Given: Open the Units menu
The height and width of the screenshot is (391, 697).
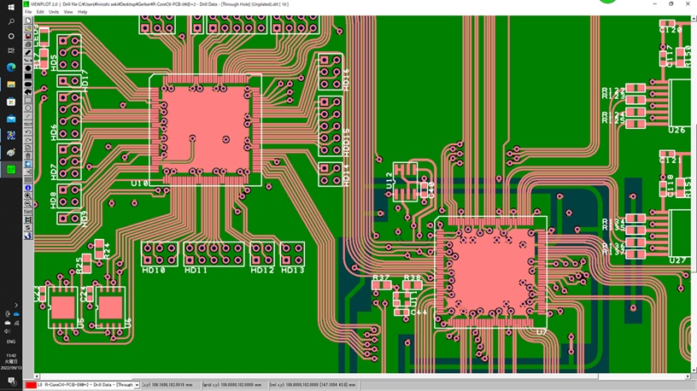Looking at the screenshot, I should click(54, 12).
